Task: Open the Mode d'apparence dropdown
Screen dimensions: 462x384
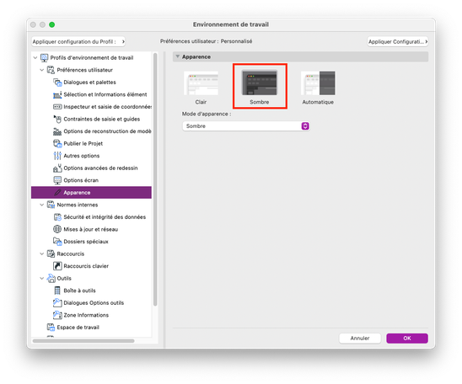Action: (x=246, y=126)
